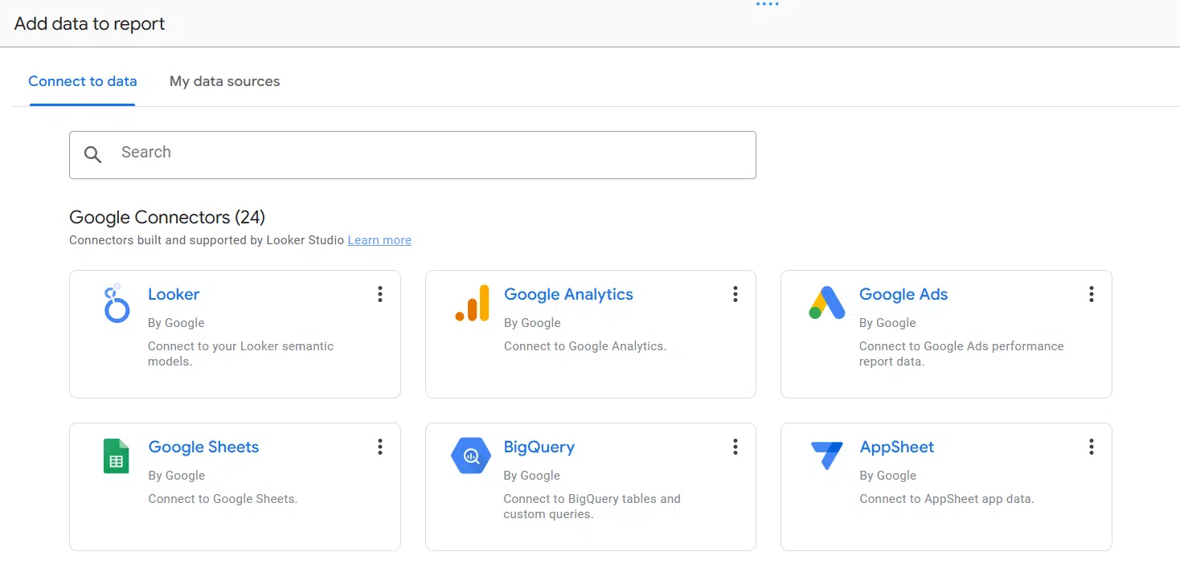Switch to the My data sources tab
1180x564 pixels.
(x=224, y=81)
